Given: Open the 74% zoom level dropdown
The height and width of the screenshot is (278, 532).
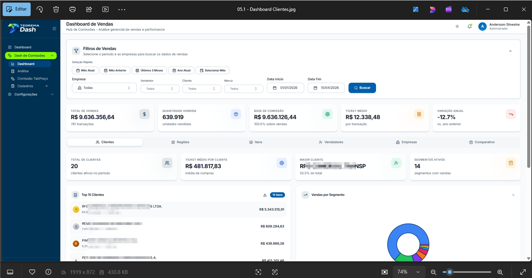Looking at the screenshot, I should tap(409, 272).
